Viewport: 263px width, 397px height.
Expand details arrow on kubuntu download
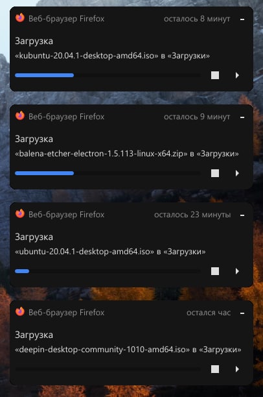click(x=237, y=75)
